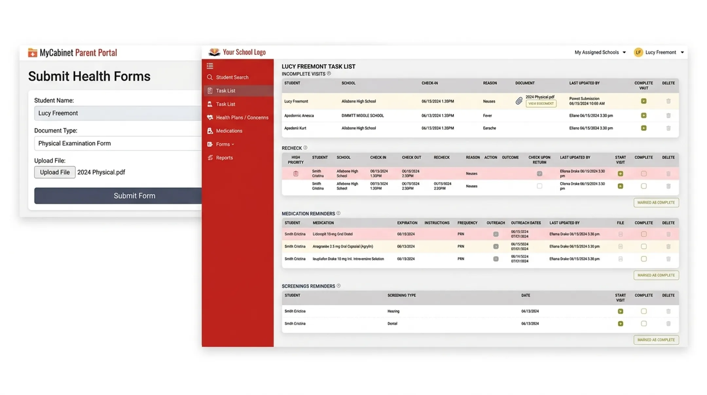Check Complete box in first Recheck row
The image size is (707, 395).
pyautogui.click(x=644, y=174)
